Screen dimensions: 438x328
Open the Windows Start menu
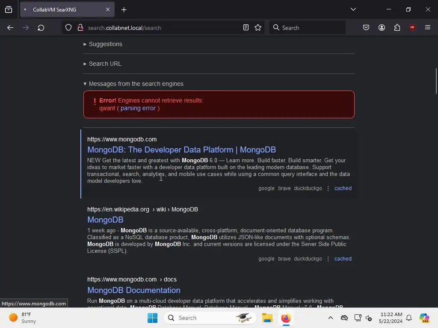click(153, 318)
